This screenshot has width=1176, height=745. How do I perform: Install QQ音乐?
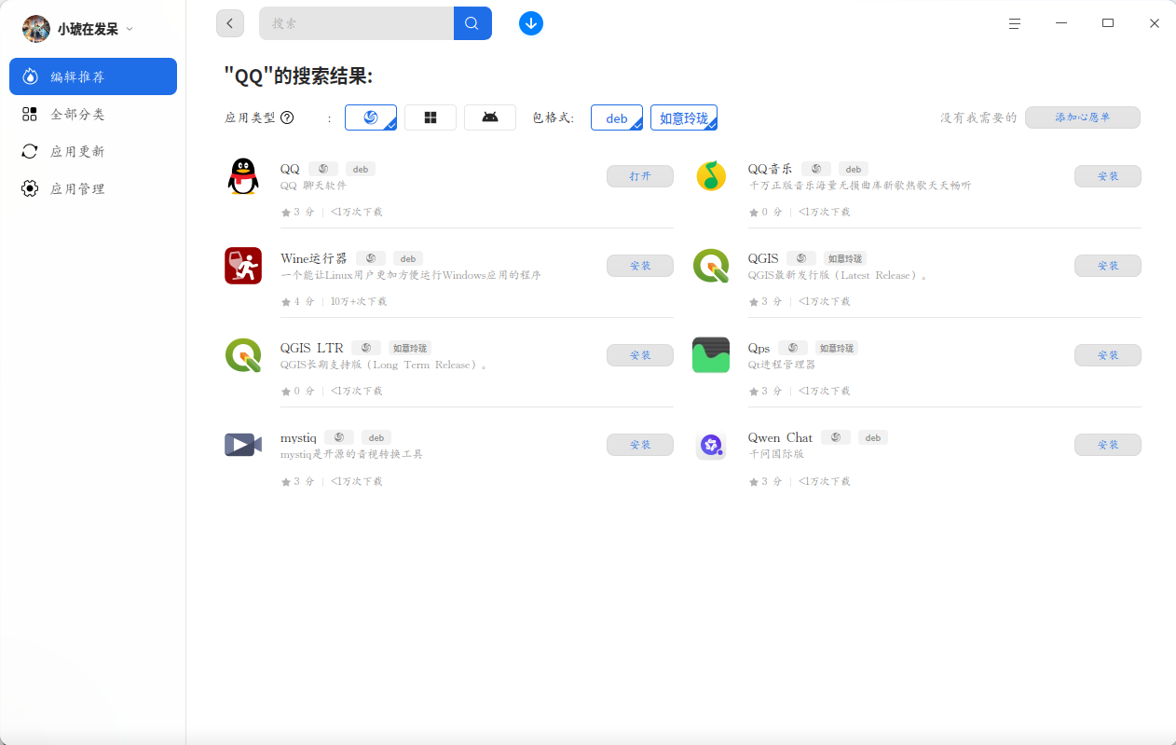(1108, 176)
